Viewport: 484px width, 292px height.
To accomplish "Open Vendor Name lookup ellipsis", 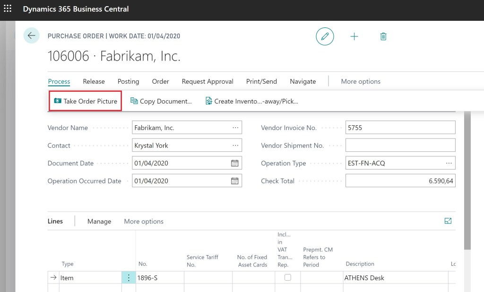I will tap(235, 128).
